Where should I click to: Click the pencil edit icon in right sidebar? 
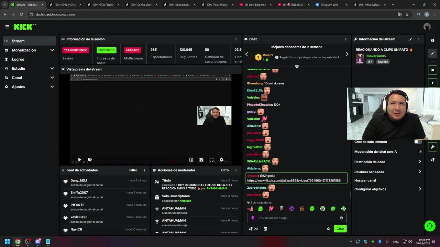click(x=432, y=53)
